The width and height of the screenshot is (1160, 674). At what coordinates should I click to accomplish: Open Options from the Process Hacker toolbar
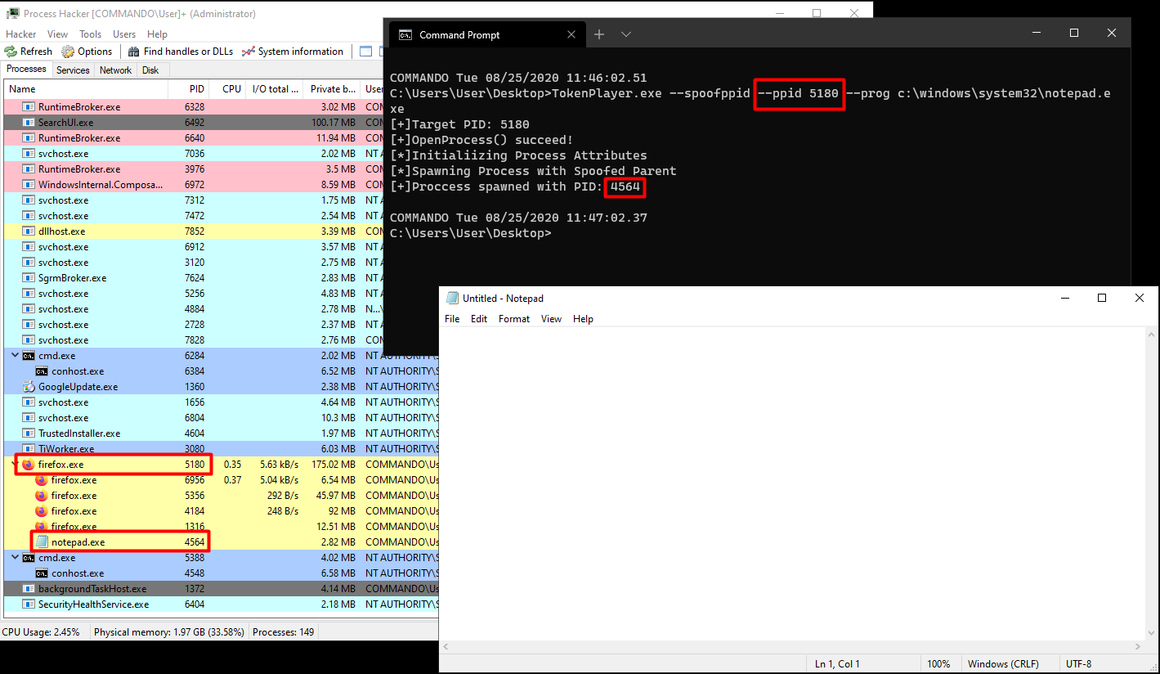pyautogui.click(x=87, y=52)
